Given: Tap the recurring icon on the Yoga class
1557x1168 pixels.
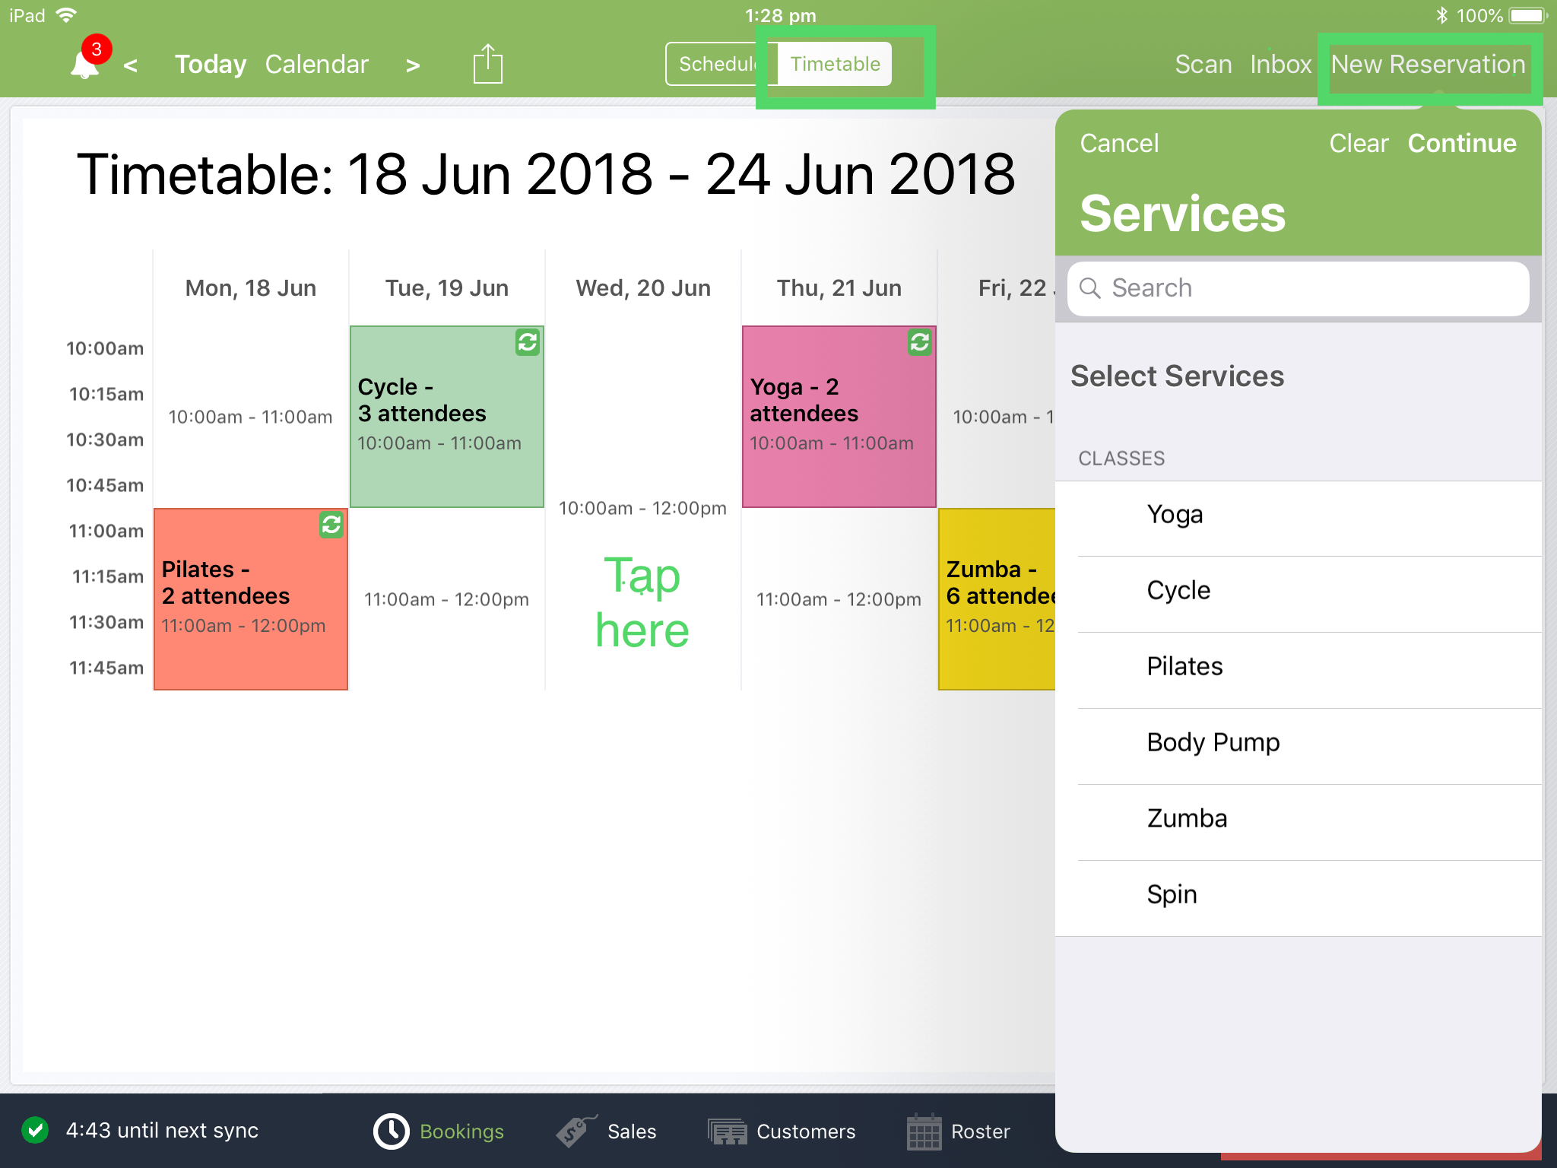Looking at the screenshot, I should pyautogui.click(x=919, y=344).
